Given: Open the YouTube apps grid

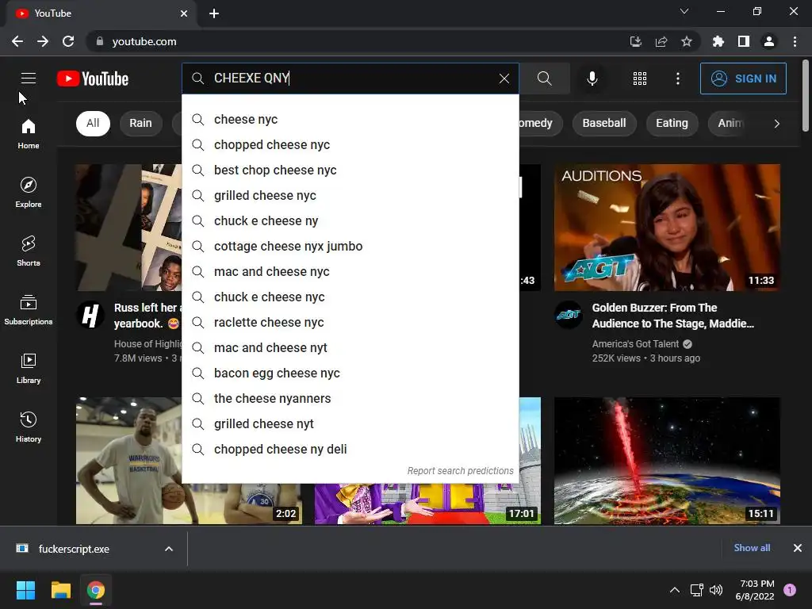Looking at the screenshot, I should (x=640, y=79).
